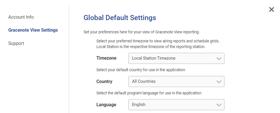The height and width of the screenshot is (113, 280).
Task: Select Gracenote View Settings in sidebar
Action: pyautogui.click(x=33, y=30)
